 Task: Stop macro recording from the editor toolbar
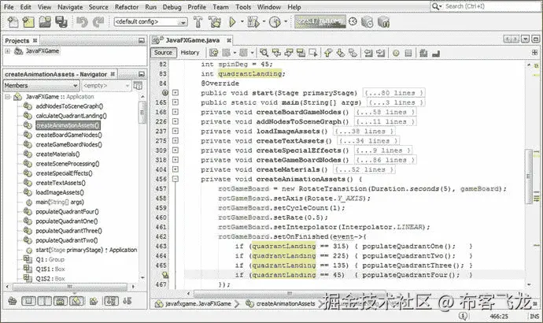click(408, 53)
